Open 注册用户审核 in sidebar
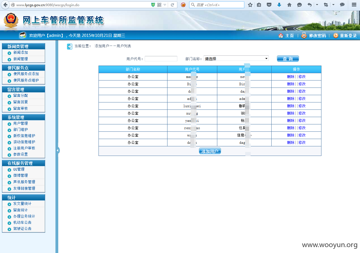This screenshot has width=360, height=253. [24, 148]
